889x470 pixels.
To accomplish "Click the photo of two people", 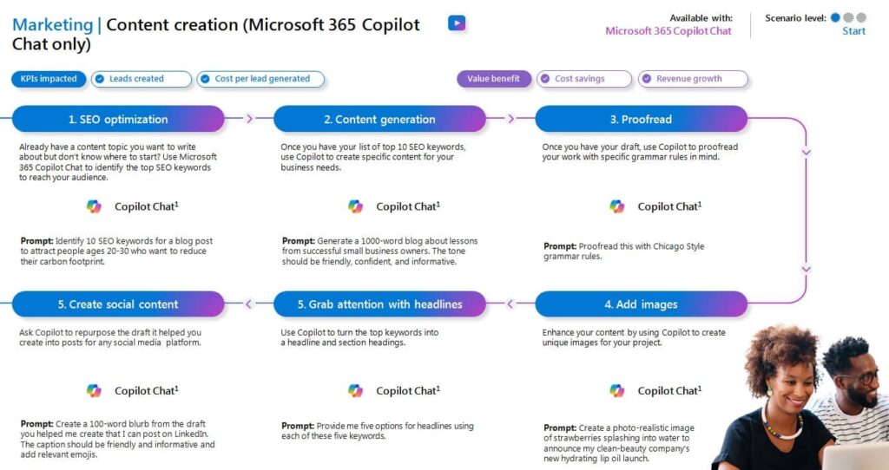I will pyautogui.click(x=800, y=399).
